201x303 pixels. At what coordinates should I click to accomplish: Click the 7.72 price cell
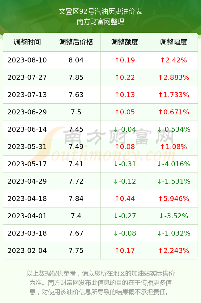(76, 181)
